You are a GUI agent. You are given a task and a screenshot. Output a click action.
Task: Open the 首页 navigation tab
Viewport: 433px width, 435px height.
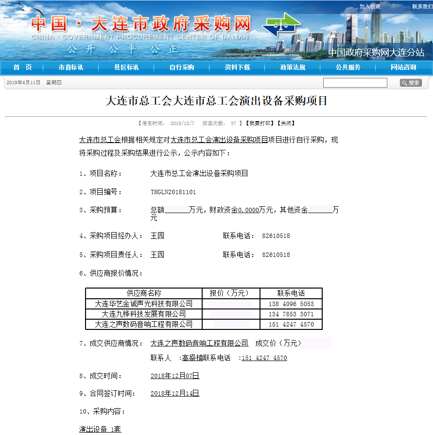click(x=22, y=68)
